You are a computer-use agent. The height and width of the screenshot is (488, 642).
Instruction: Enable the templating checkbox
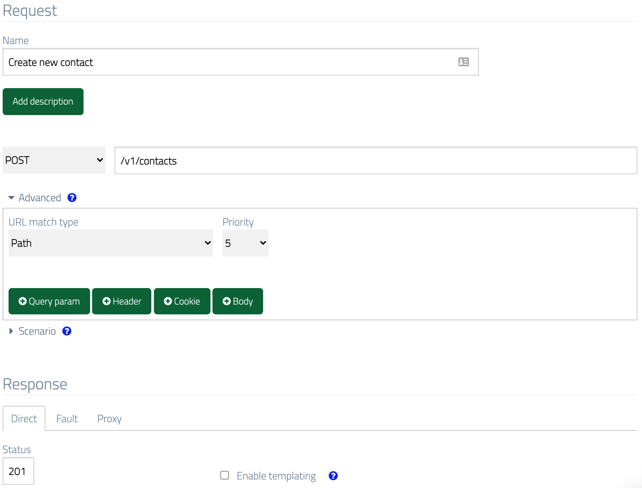tap(225, 475)
